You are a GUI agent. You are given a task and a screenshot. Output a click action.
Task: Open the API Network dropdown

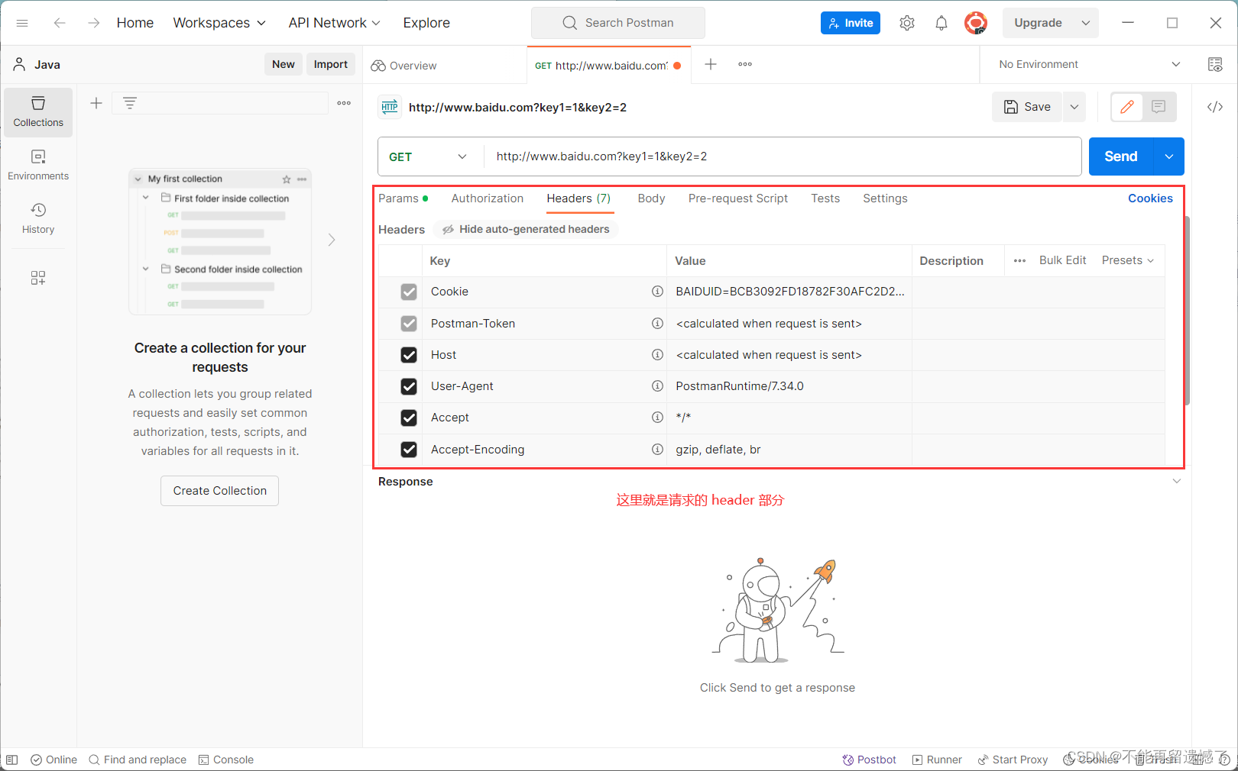(334, 23)
